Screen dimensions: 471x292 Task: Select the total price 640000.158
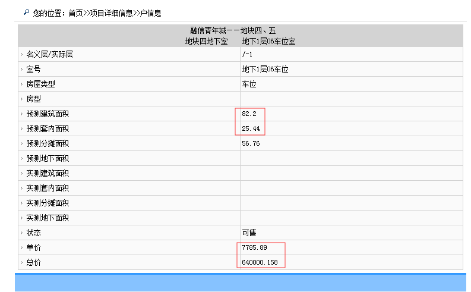[260, 262]
